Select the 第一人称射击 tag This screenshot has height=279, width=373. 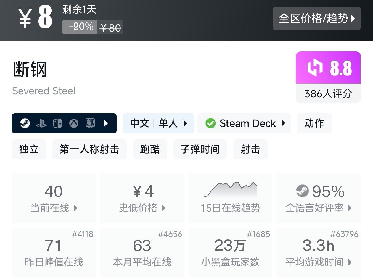coord(89,149)
